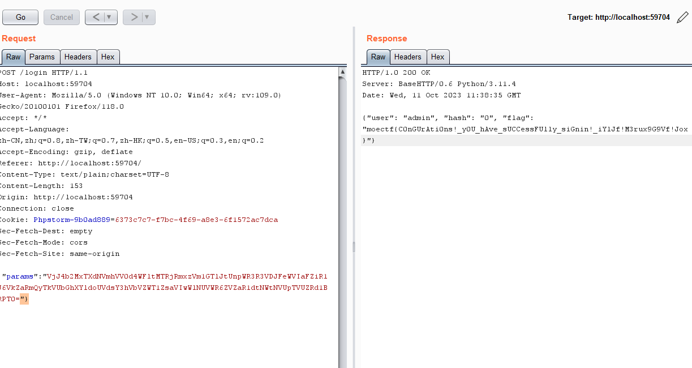The height and width of the screenshot is (368, 692).
Task: Switch to the Request Hex tab
Action: (108, 57)
